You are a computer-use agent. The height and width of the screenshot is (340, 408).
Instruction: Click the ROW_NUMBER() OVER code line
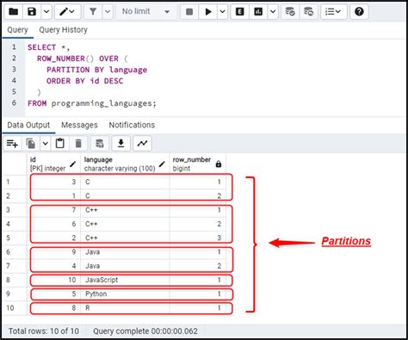[x=83, y=59]
